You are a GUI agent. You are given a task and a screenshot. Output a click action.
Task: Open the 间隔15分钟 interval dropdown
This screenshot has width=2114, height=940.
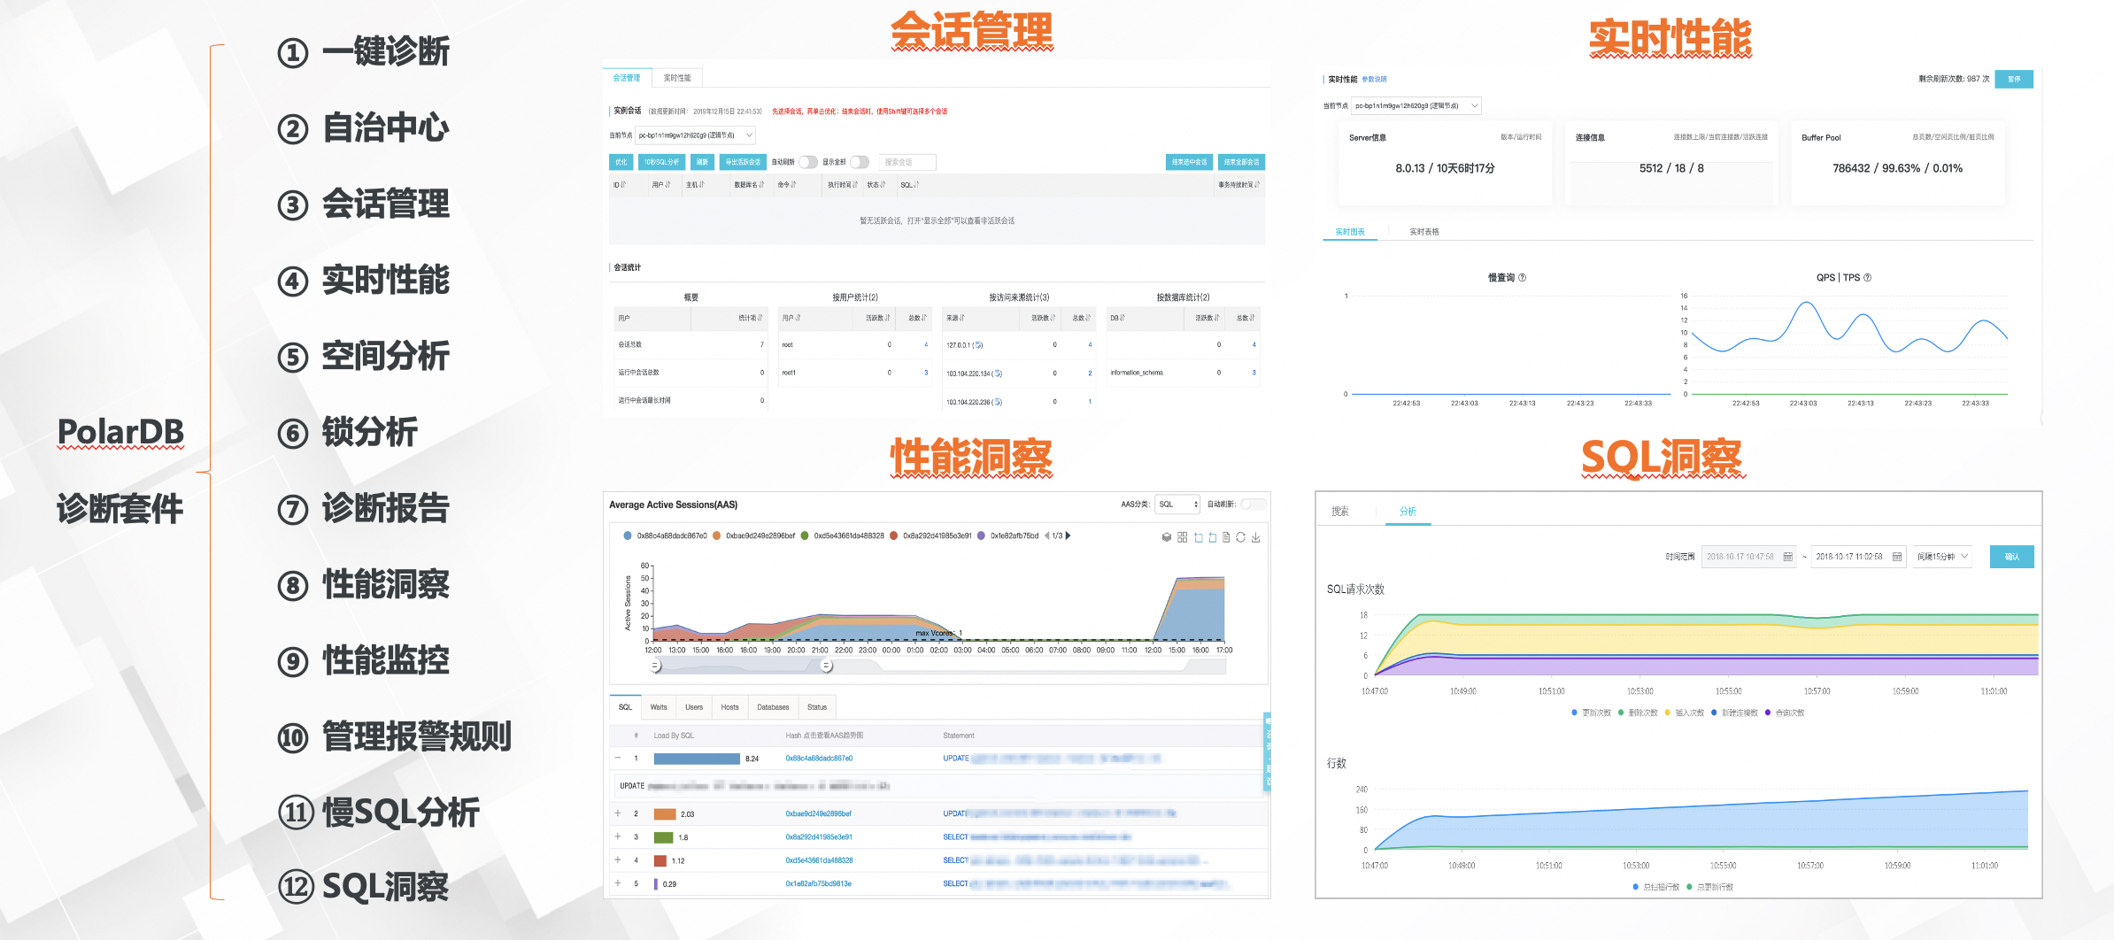coord(1942,557)
